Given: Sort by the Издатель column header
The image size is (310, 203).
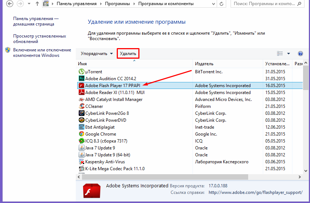Looking at the screenshot, I should coord(228,64).
